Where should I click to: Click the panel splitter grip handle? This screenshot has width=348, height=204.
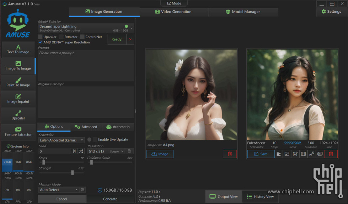coord(135,111)
